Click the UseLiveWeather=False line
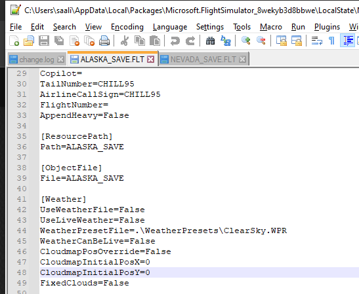 [x=93, y=220]
